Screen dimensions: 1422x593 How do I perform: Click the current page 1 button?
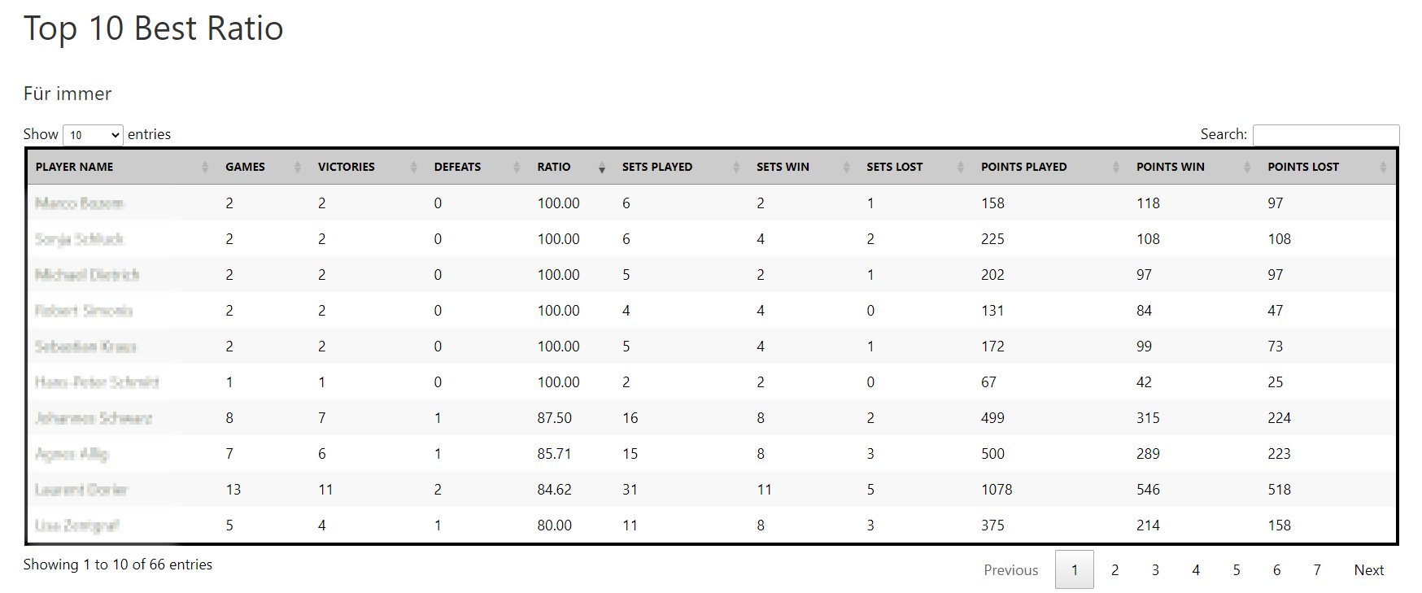[x=1074, y=570]
